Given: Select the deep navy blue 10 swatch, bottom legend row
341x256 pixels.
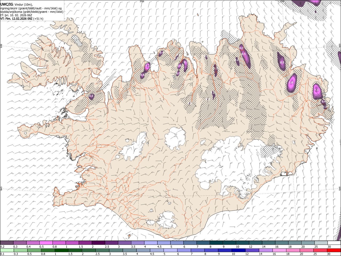Looking at the screenshot, I should tap(238, 250).
